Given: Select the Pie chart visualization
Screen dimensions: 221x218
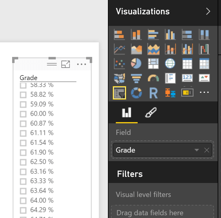Looking at the screenshot, I should (136, 64).
